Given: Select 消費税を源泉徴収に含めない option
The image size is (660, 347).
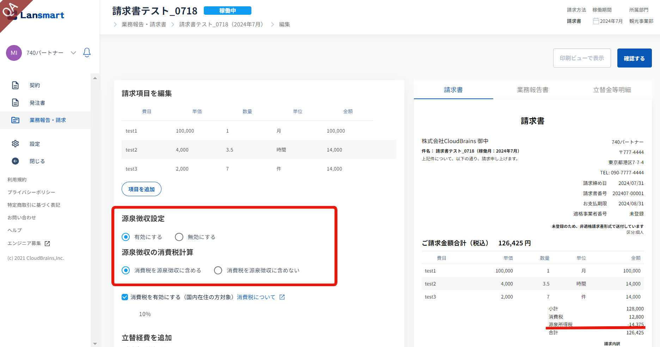Looking at the screenshot, I should pyautogui.click(x=218, y=270).
